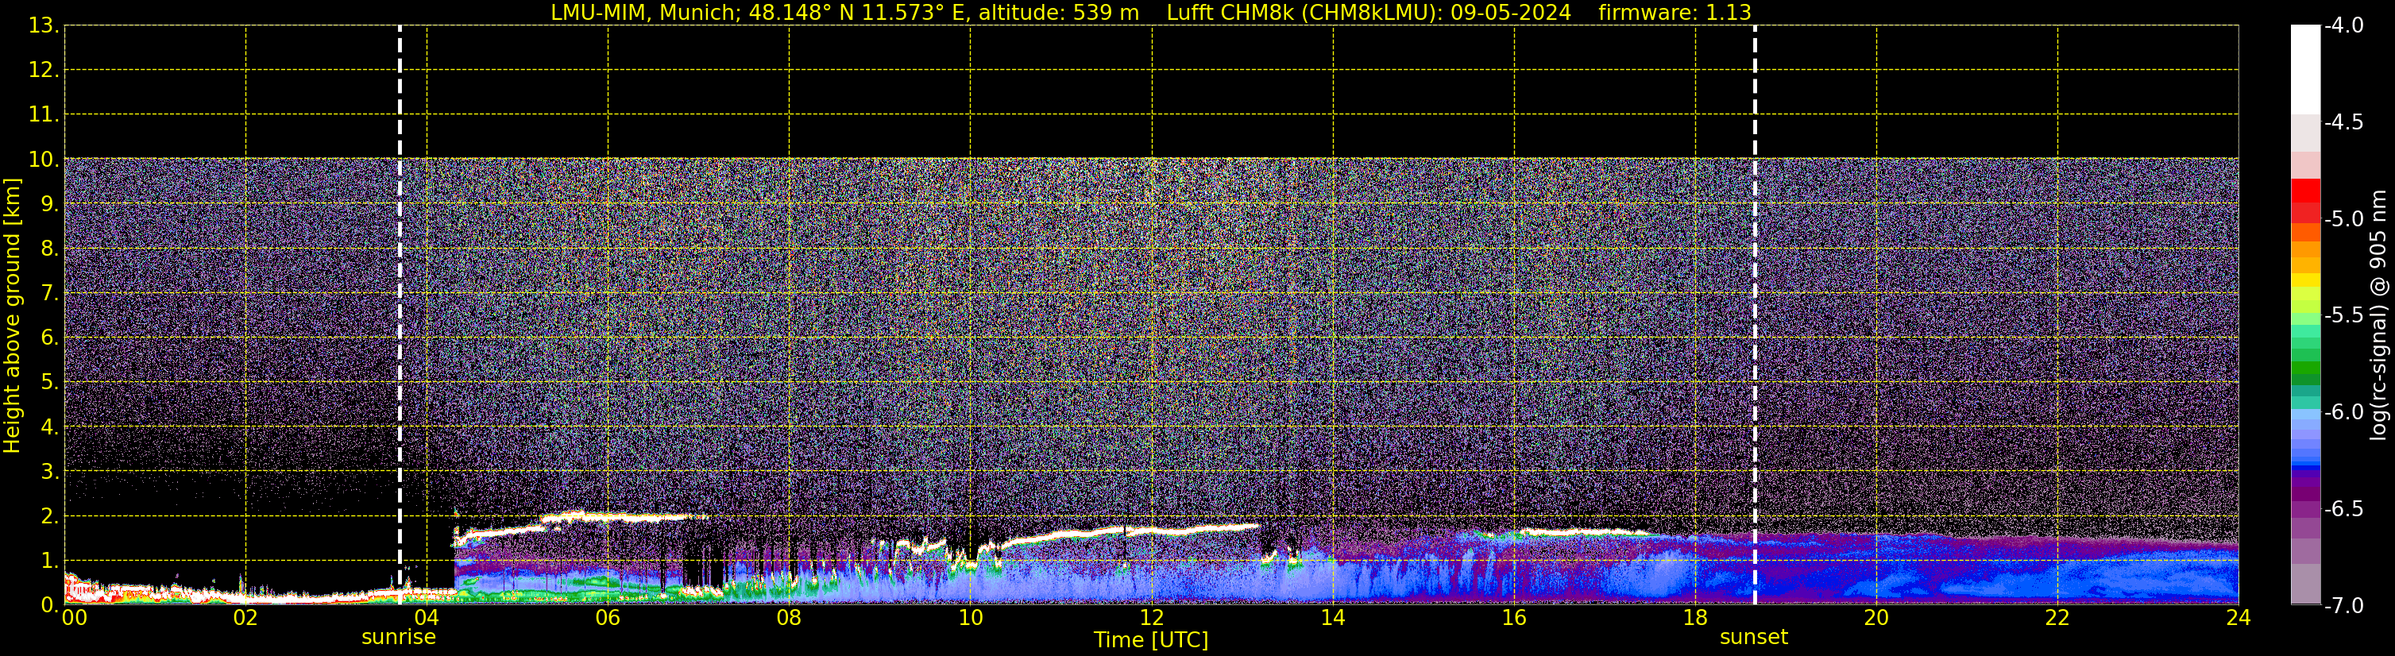Pick the bright red band in the colorbar
2395x656 pixels.
tap(2306, 191)
